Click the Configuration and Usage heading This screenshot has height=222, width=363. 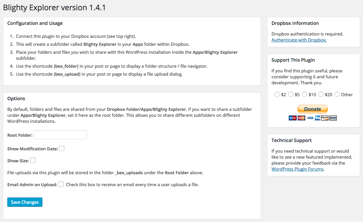[35, 23]
